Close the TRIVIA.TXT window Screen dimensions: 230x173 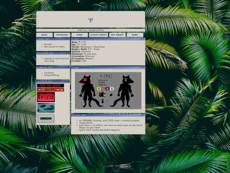pos(144,115)
